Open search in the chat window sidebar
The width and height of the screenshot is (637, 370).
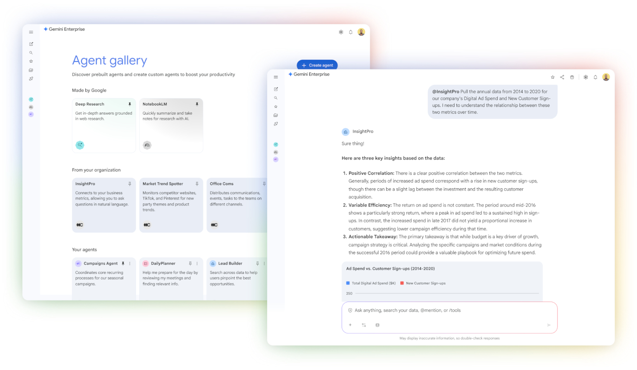(x=276, y=98)
